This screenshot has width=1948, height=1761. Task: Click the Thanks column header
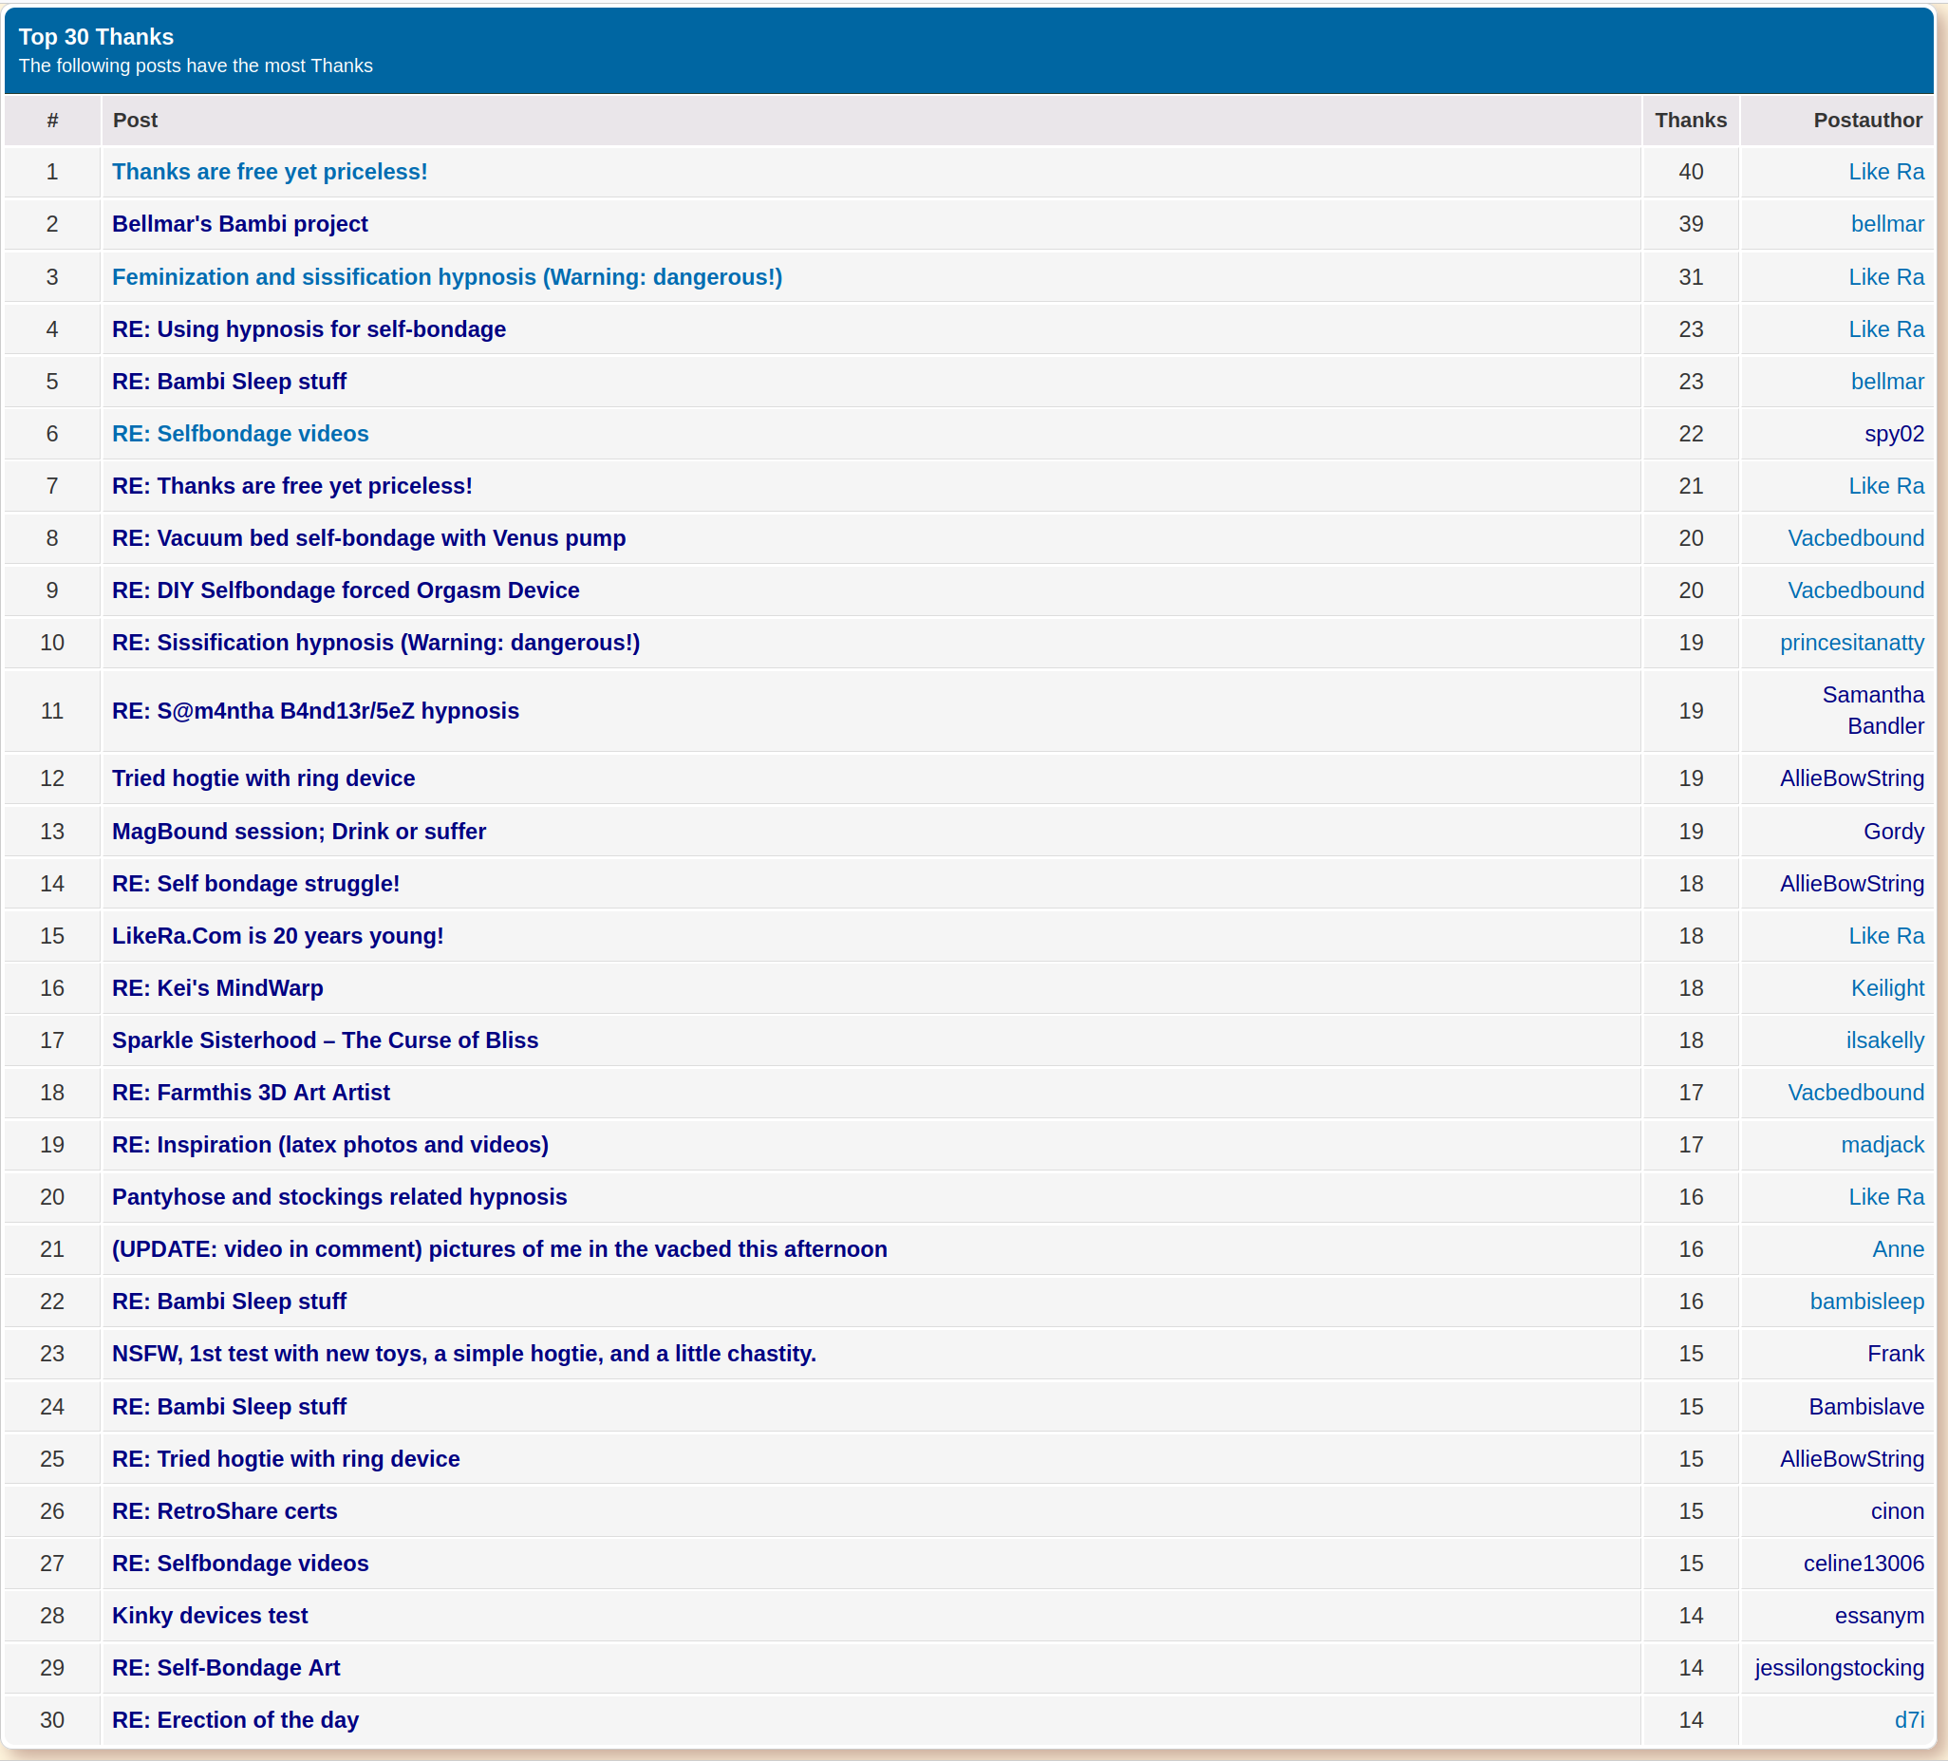tap(1689, 120)
